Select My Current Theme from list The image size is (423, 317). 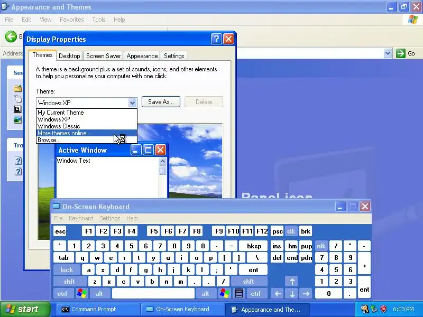[87, 113]
